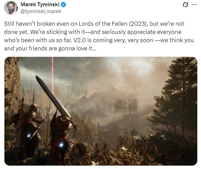
Task: Click the ruined castle tower in the image
Action: (x=126, y=106)
